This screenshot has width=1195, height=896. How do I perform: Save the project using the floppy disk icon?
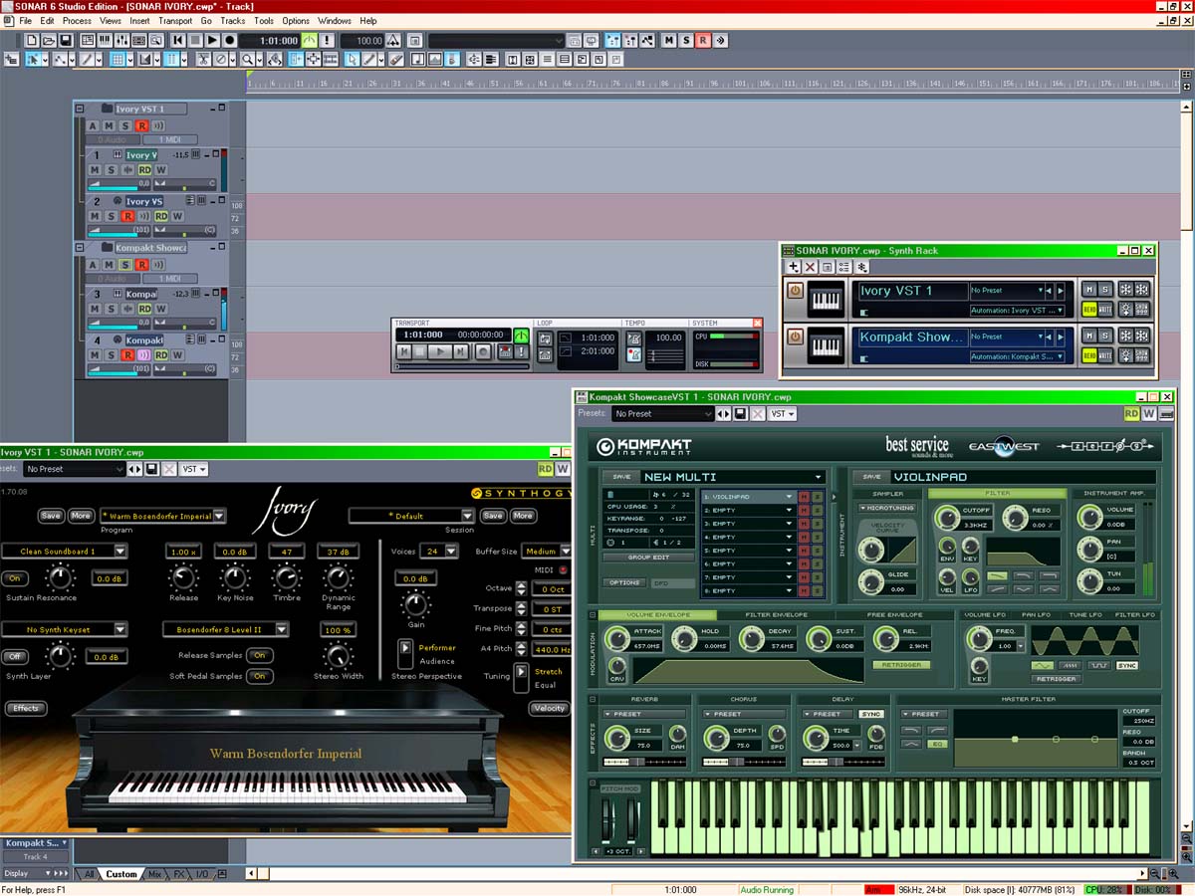pos(66,40)
